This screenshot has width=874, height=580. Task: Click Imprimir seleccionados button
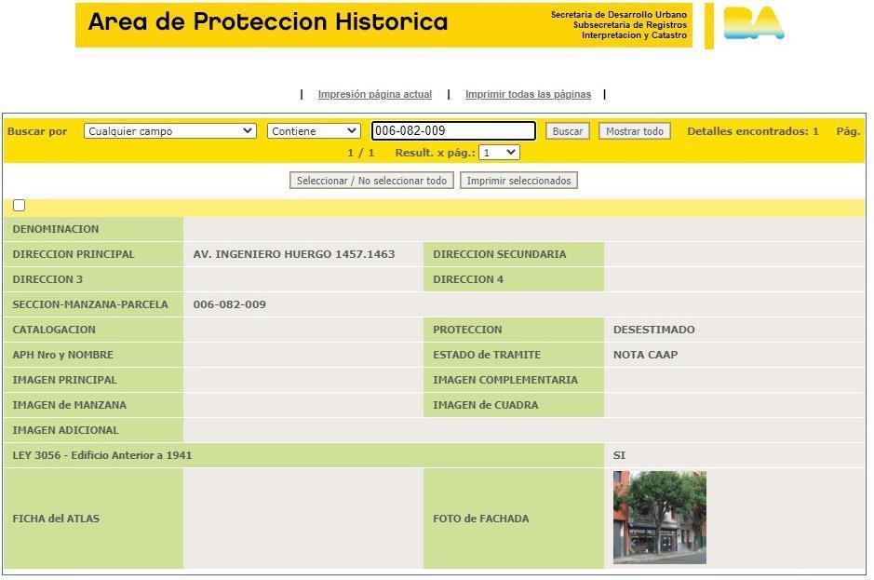coord(518,181)
